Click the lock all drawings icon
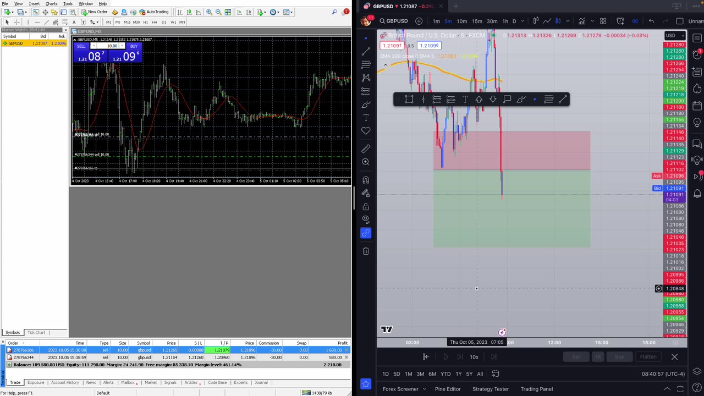This screenshot has height=396, width=704. tap(366, 206)
